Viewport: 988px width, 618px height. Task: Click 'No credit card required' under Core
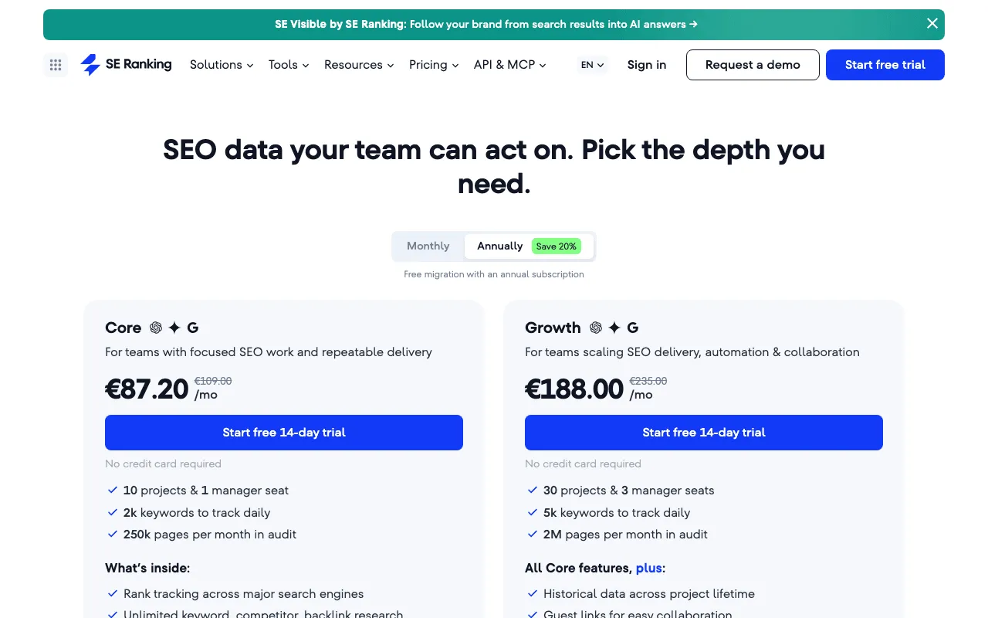pyautogui.click(x=163, y=463)
